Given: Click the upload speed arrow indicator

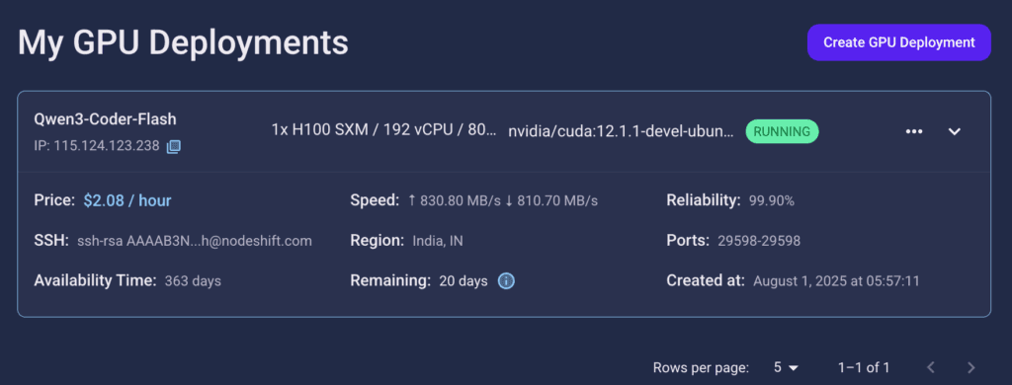Looking at the screenshot, I should pyautogui.click(x=412, y=200).
